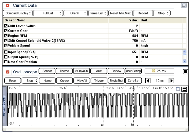The image size is (191, 134).
Task: Open the oscilloscope Sensor menu
Action: (47, 71)
